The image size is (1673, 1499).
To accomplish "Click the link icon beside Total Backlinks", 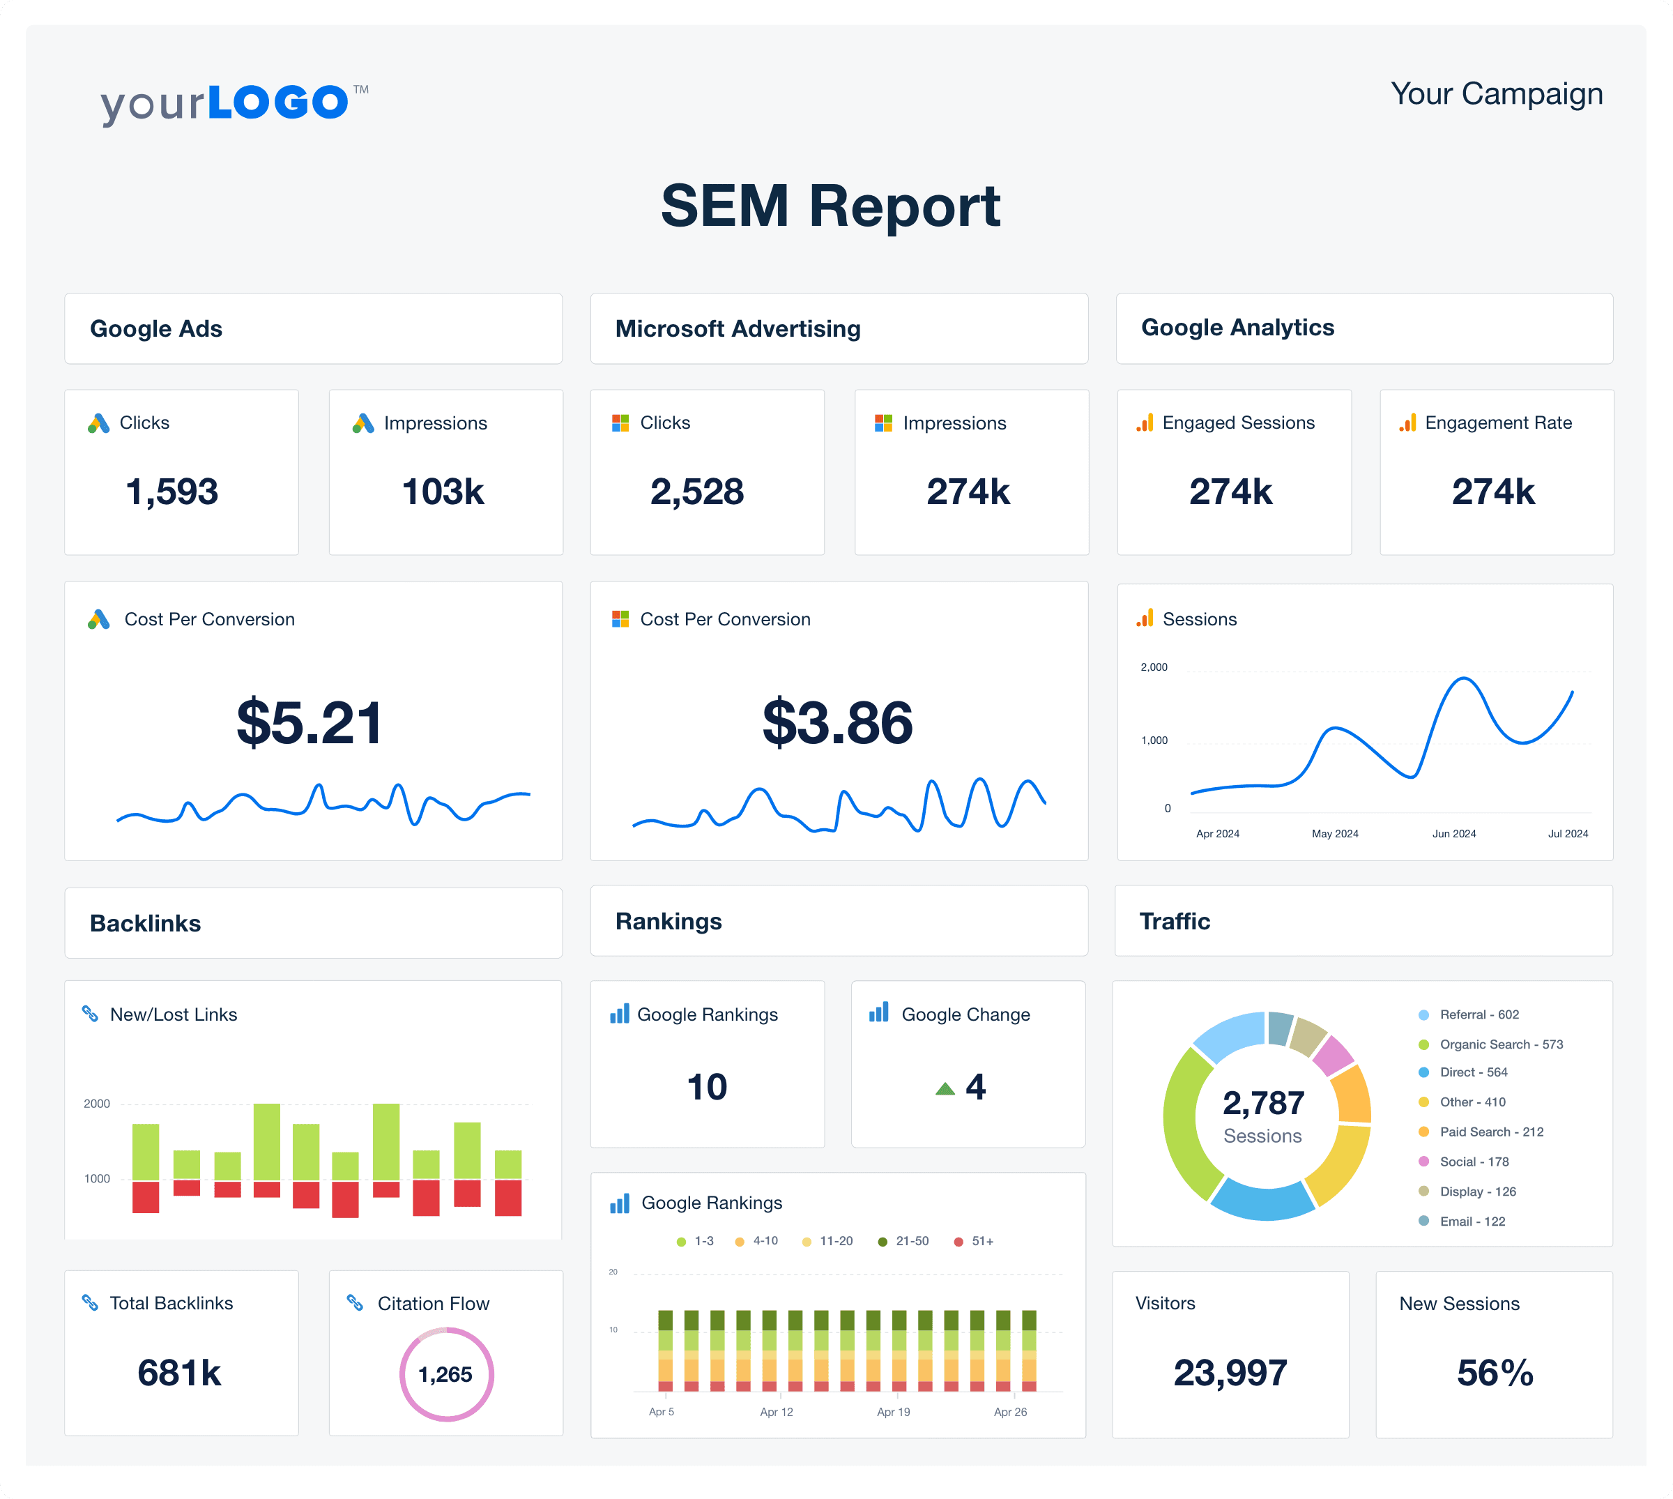I will click(89, 1303).
